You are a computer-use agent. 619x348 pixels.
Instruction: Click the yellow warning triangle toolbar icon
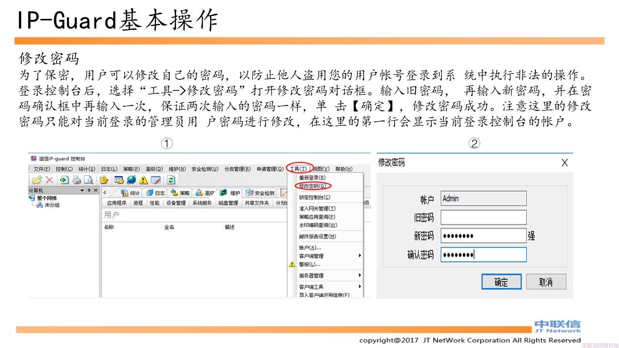click(143, 180)
